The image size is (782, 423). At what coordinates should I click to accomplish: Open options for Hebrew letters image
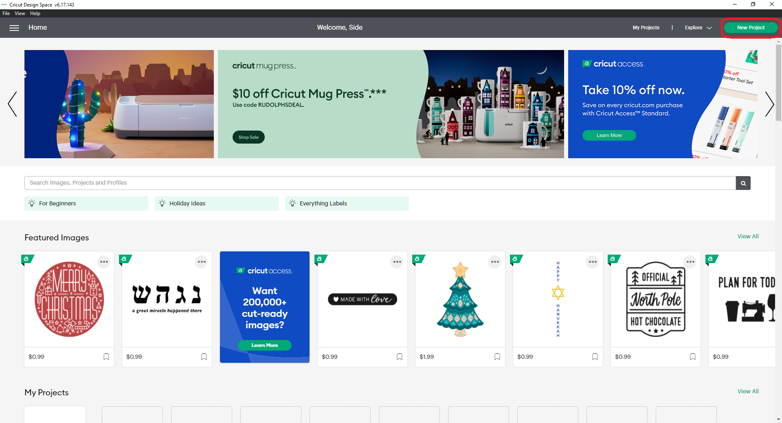(202, 262)
